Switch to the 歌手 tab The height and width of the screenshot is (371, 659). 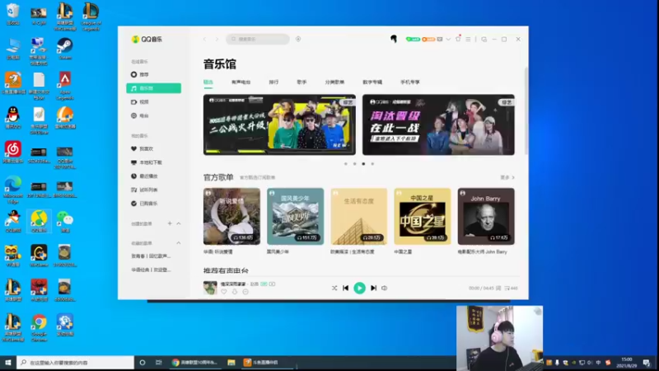coord(301,82)
